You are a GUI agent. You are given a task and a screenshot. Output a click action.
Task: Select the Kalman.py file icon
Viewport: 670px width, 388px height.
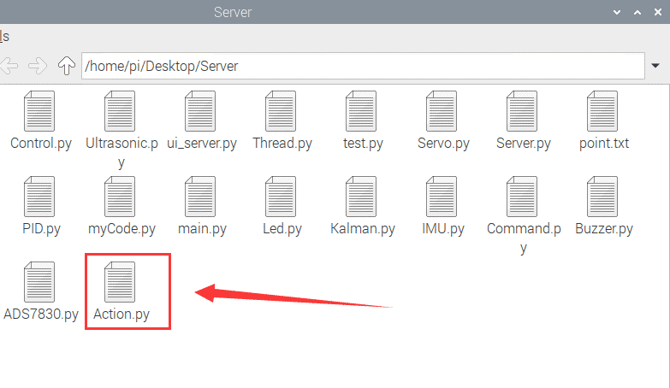tap(361, 197)
